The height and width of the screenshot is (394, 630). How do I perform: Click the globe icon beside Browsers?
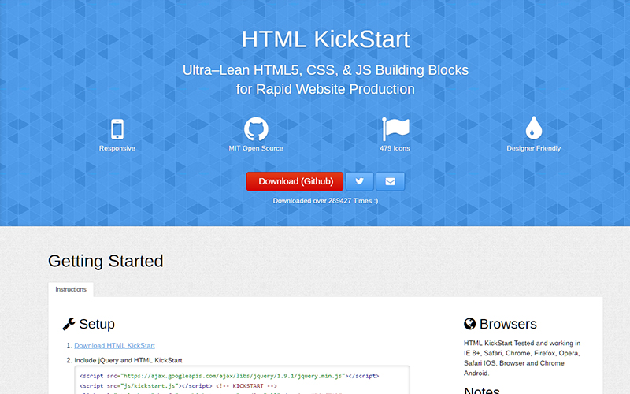(469, 324)
